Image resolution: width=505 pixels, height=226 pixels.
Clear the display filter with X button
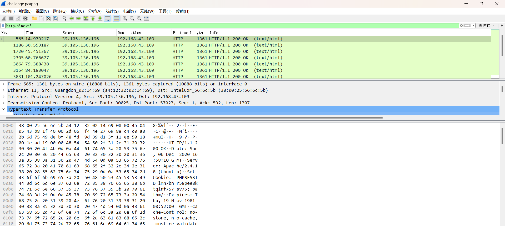462,25
